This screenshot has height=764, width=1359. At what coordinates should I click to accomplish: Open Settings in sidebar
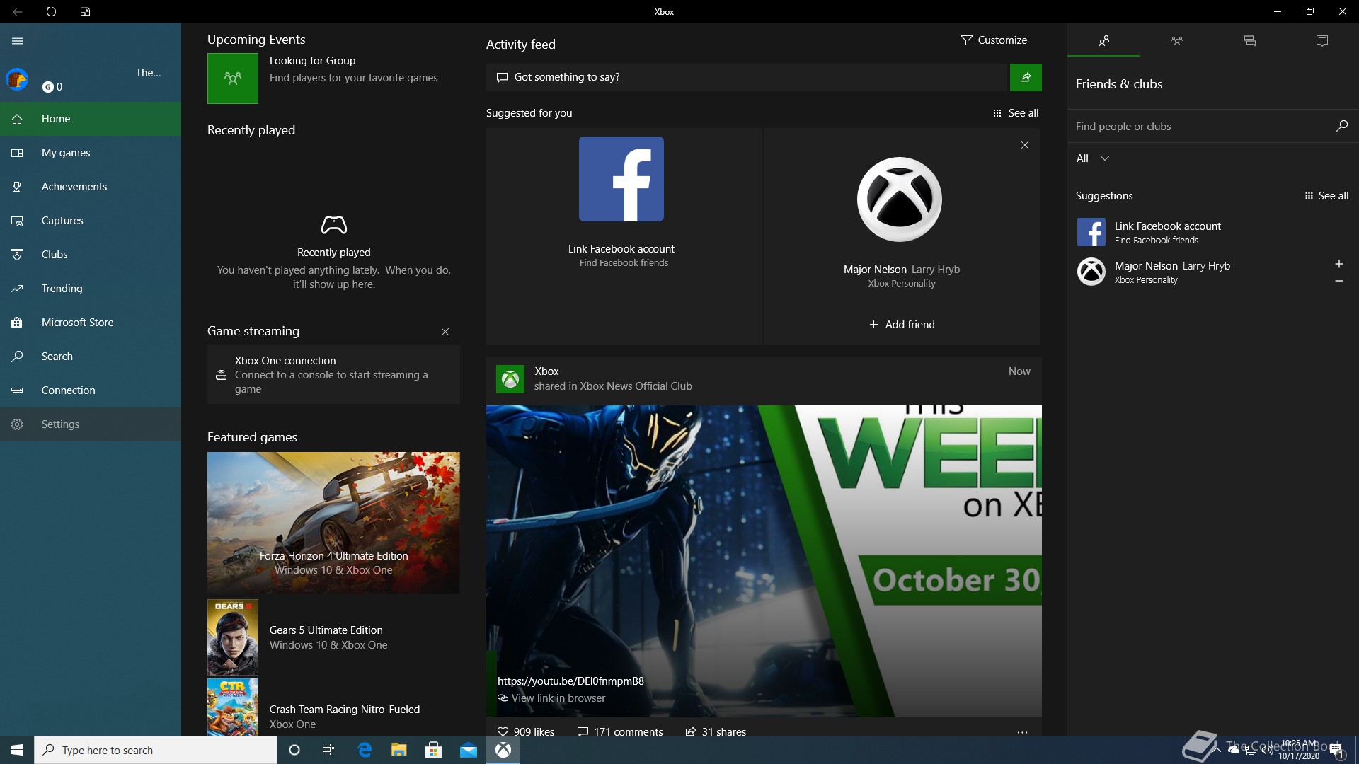point(91,424)
